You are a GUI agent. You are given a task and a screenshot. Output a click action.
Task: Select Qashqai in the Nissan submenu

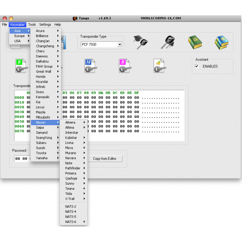tap(74, 179)
